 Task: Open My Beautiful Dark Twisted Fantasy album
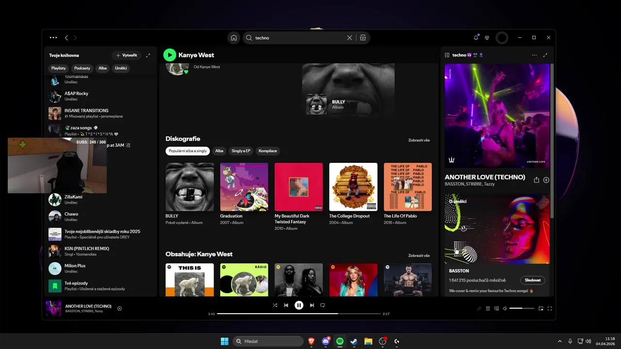click(x=298, y=187)
